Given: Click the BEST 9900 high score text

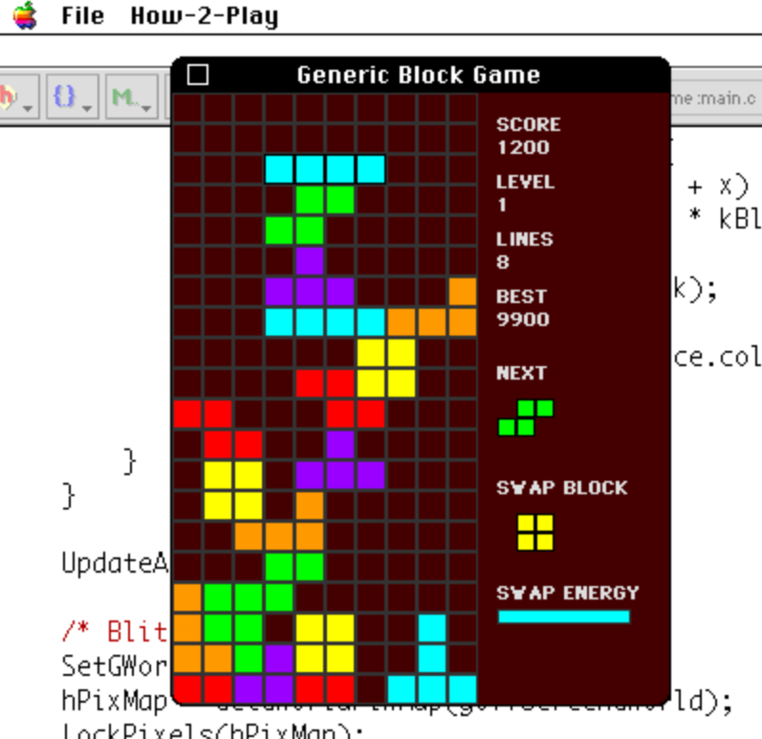Looking at the screenshot, I should 523,308.
